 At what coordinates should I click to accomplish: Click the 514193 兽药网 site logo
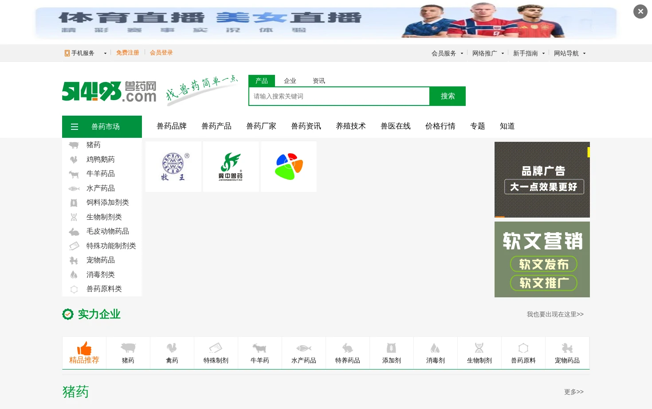109,91
